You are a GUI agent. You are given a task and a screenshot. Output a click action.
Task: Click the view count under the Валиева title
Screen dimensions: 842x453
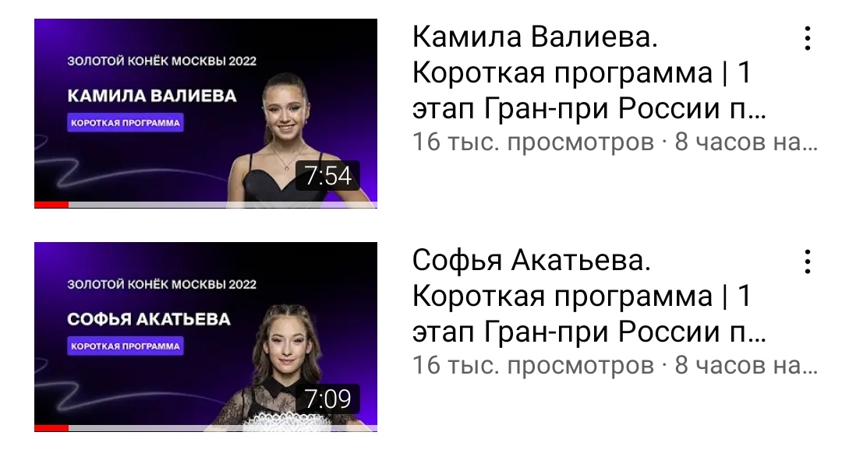[x=532, y=142]
